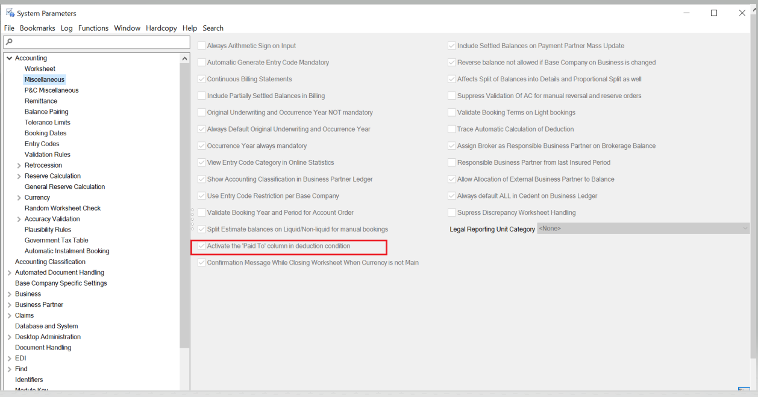
Task: Select Tolerance Limits in the tree
Action: click(x=47, y=123)
